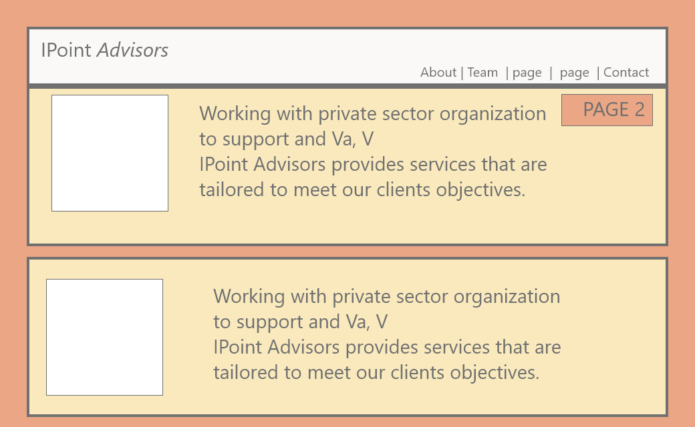Viewport: 695px width, 427px height.
Task: Click 'to support and Va, V' in the lower panel
Action: [x=301, y=322]
